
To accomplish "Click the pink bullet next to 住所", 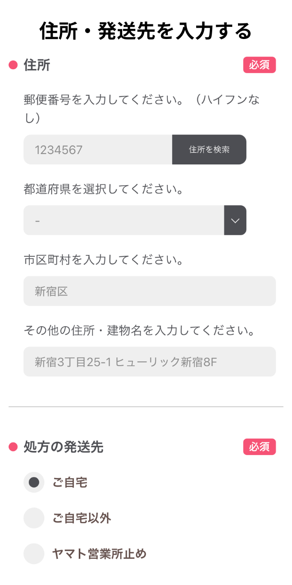I will pyautogui.click(x=13, y=65).
